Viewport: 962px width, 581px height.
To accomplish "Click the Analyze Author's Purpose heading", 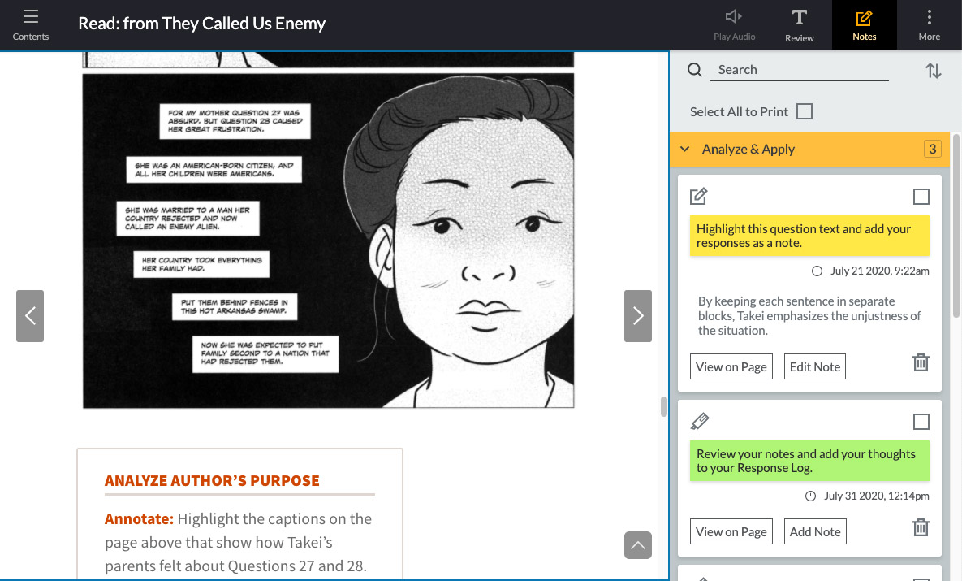I will click(212, 481).
